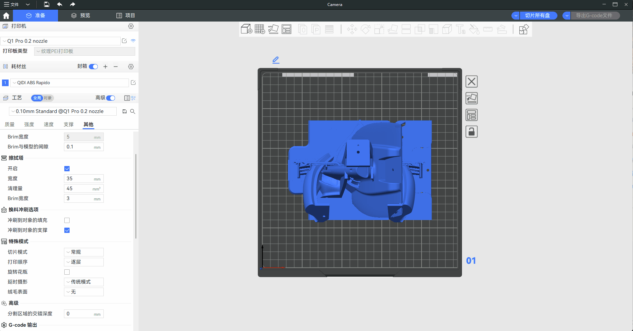633x331 pixels.
Task: Switch to the 质量 tab
Action: pos(10,125)
